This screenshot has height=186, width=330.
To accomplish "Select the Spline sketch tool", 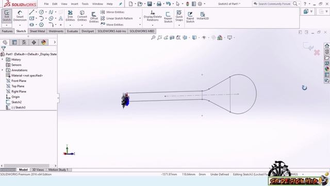I will tap(51, 12).
